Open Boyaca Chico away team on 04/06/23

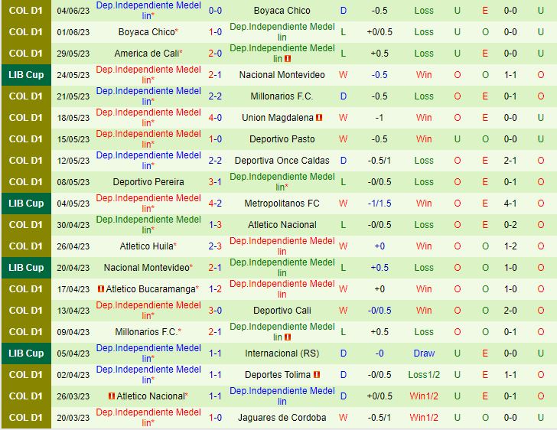(282, 11)
